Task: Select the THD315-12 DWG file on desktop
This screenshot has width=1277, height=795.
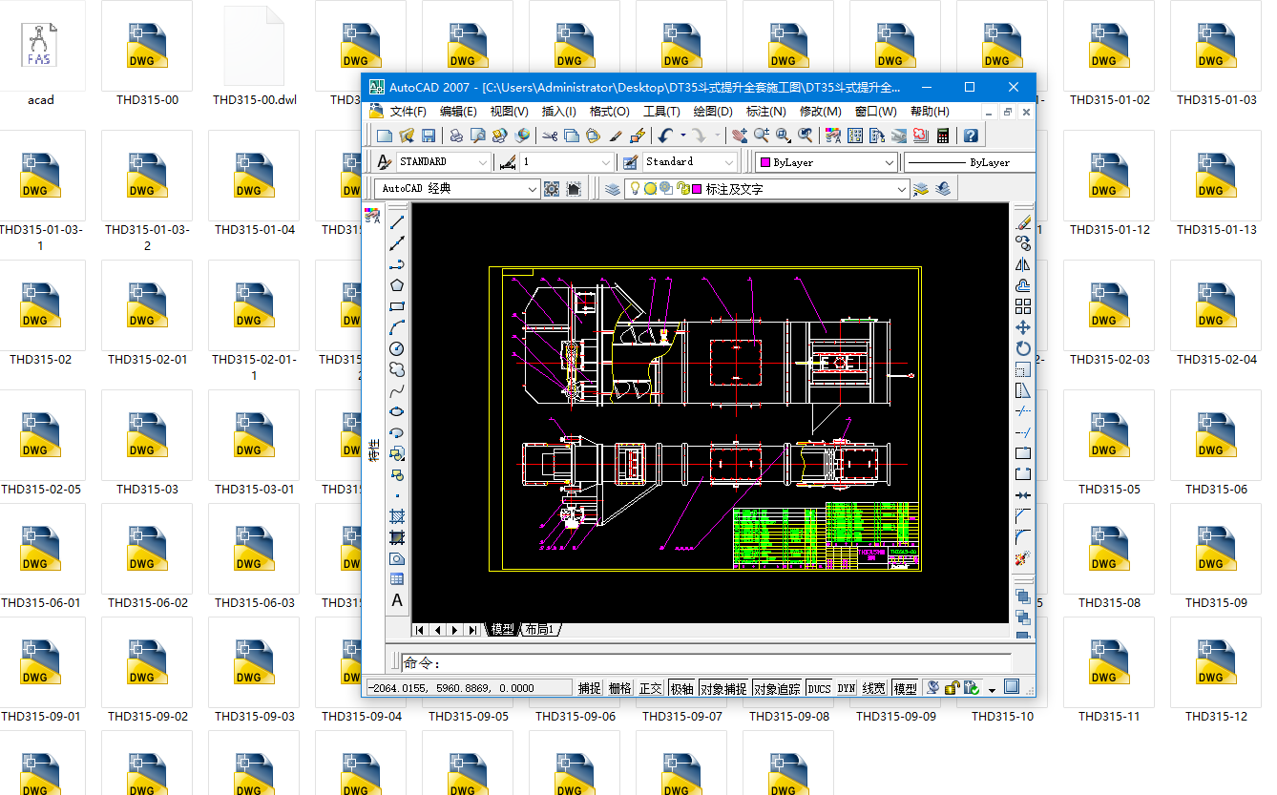Action: pyautogui.click(x=1216, y=670)
